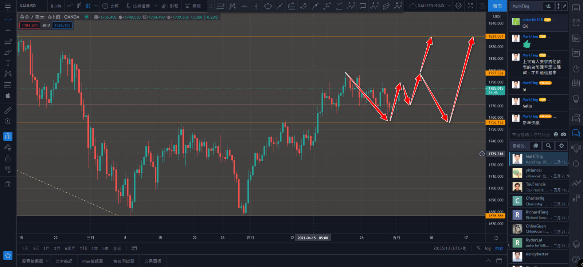Toggle auto scale mode
The image size is (583, 267).
tap(499, 248)
